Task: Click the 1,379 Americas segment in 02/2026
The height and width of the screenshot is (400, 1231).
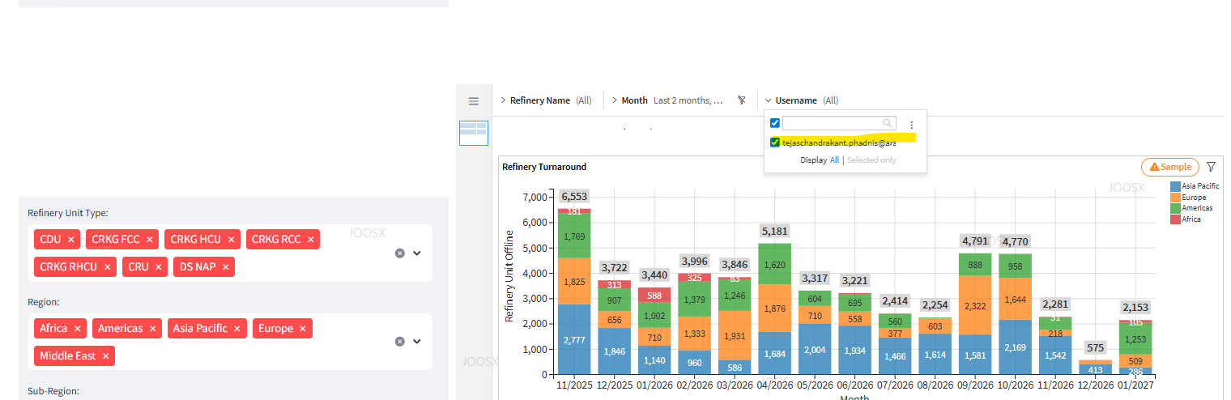Action: [695, 300]
